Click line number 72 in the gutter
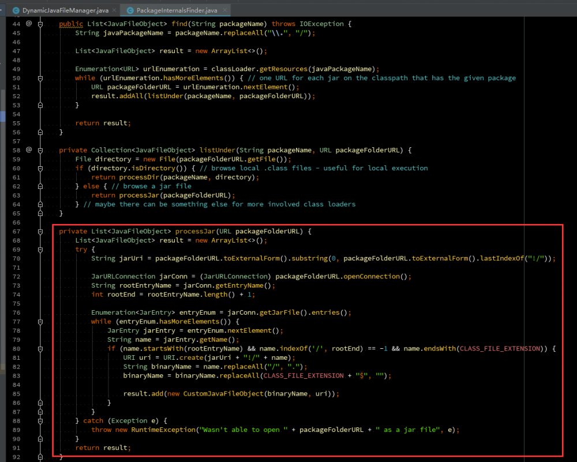 16,276
